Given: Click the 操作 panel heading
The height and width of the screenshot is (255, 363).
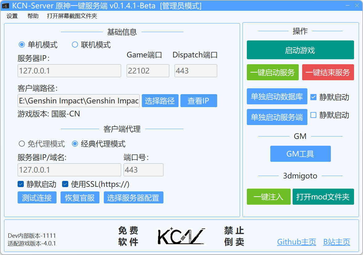Looking at the screenshot, I should (300, 31).
